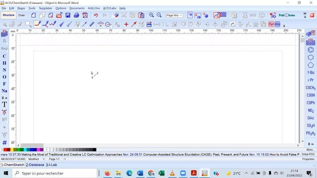Select the Fluorine atom F
This screenshot has width=317, height=178.
[4, 84]
